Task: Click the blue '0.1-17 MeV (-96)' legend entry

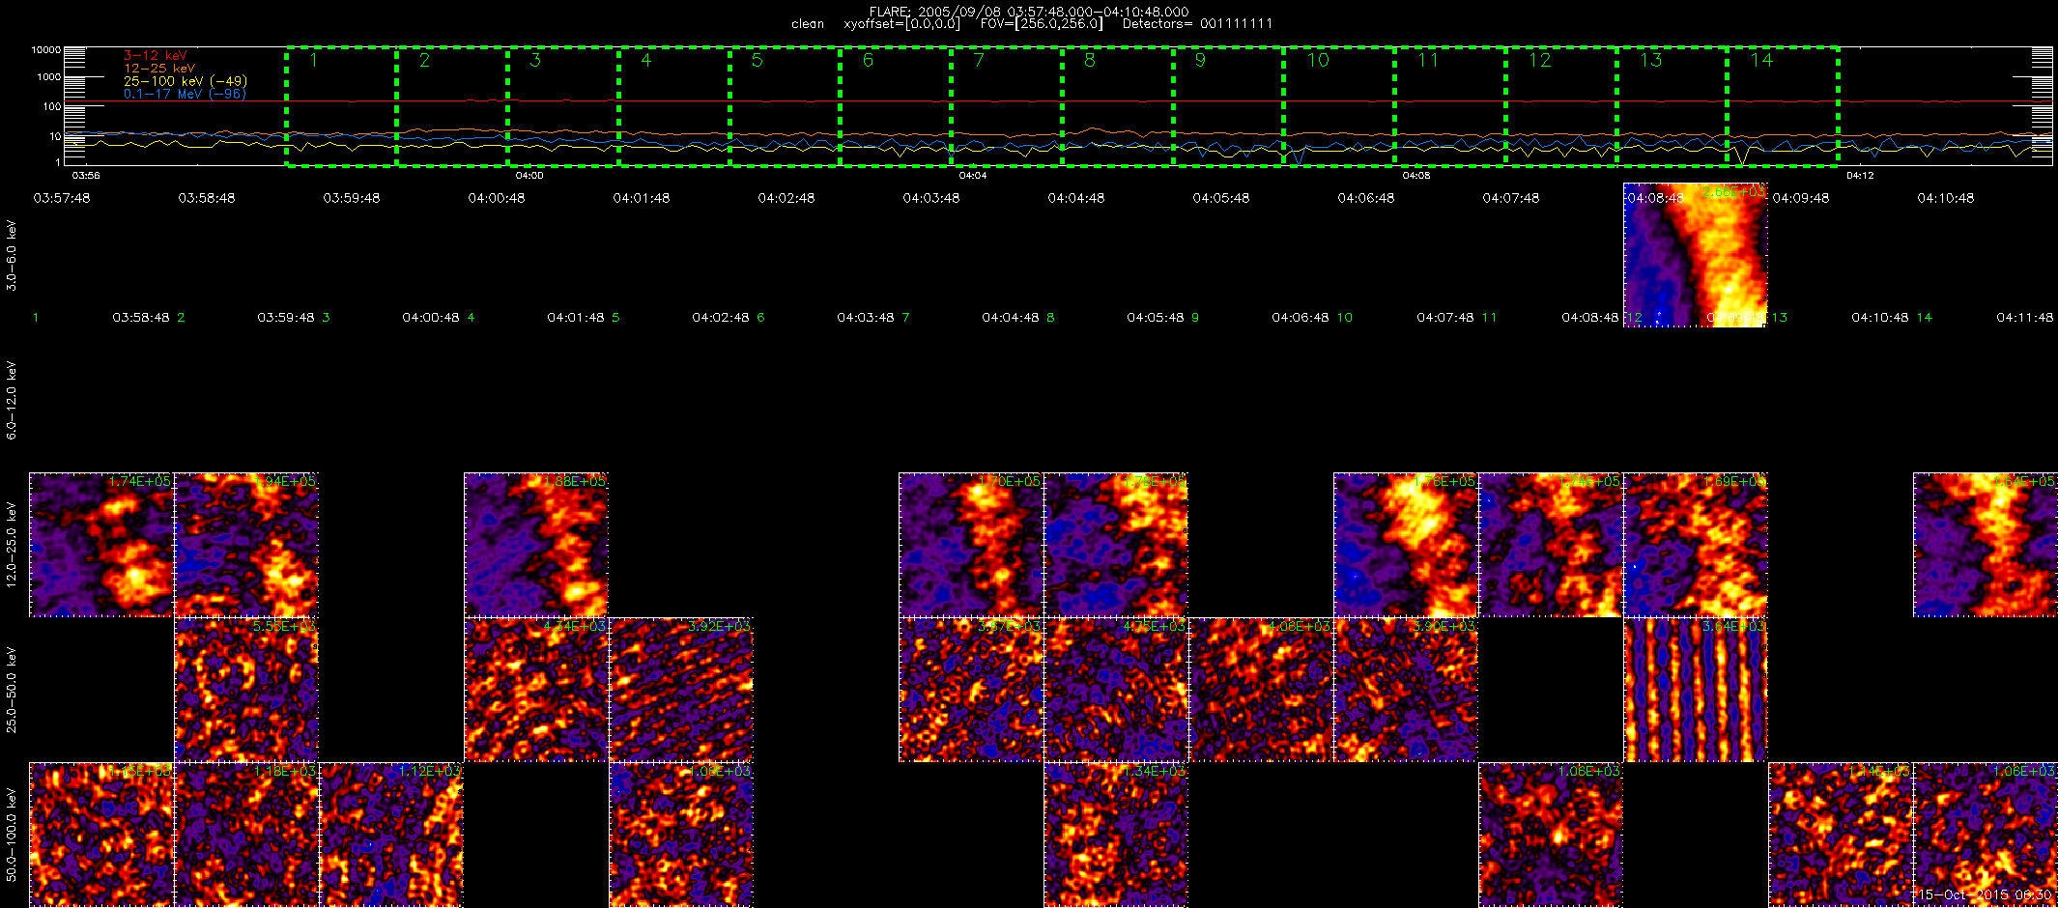Action: point(185,94)
